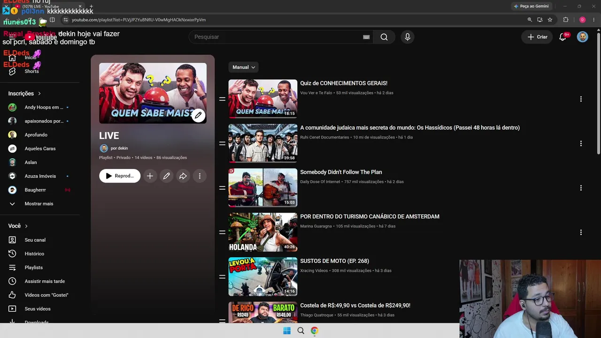The image size is (601, 338).
Task: Open the 'Quiz de CONHECIMENTOS GERAIS!' video thumbnail
Action: click(263, 99)
